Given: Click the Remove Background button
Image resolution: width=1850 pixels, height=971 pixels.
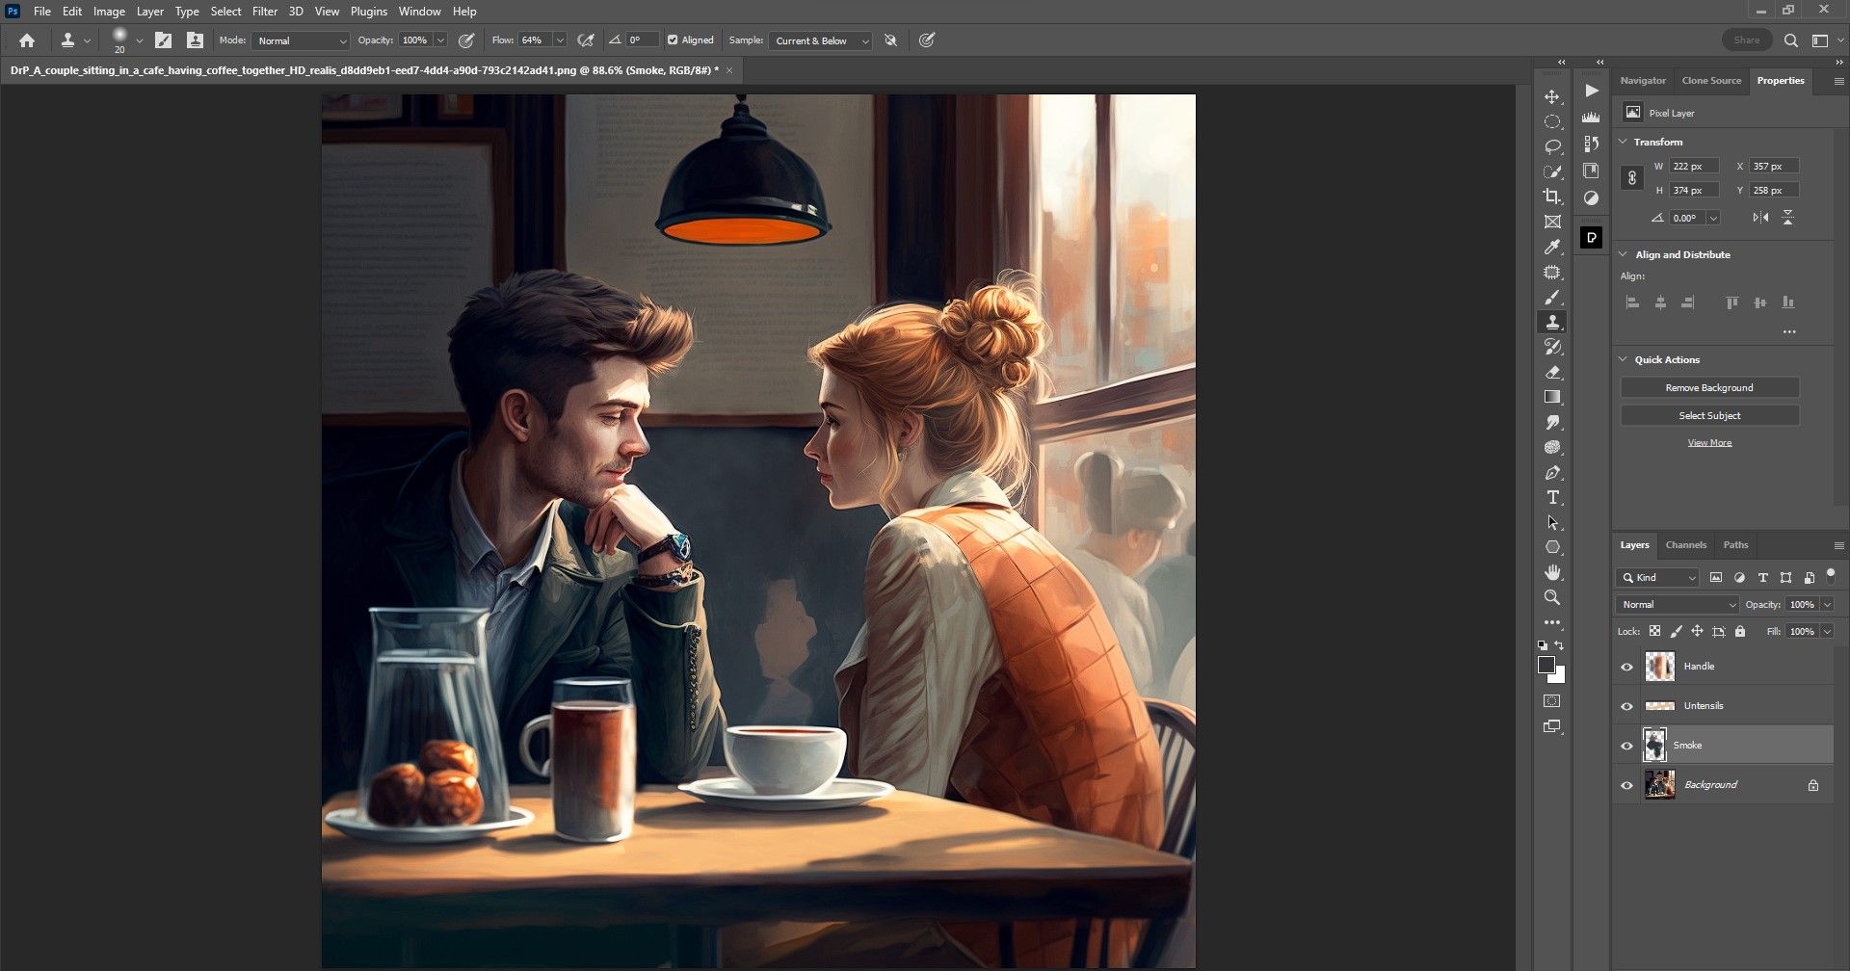Looking at the screenshot, I should [x=1709, y=387].
